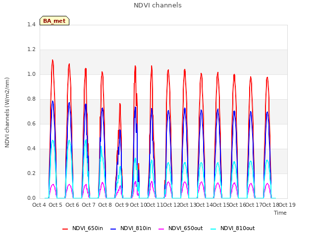Click the 1.0 y-axis tick label
This screenshot has width=317, height=238.
[31, 74]
